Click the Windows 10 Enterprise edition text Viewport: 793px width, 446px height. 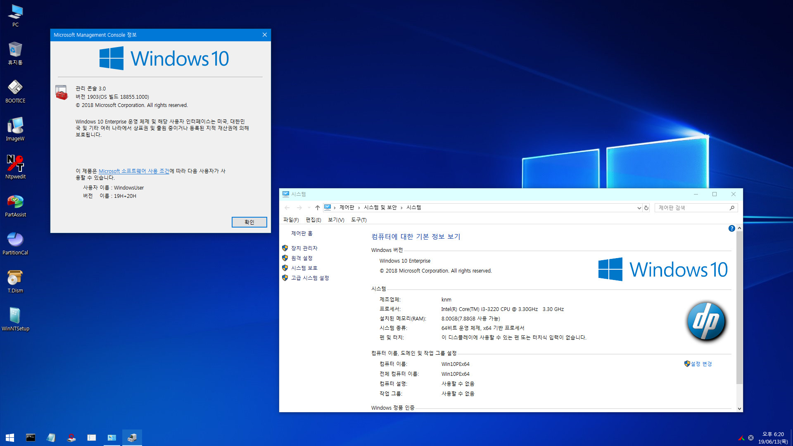point(405,261)
